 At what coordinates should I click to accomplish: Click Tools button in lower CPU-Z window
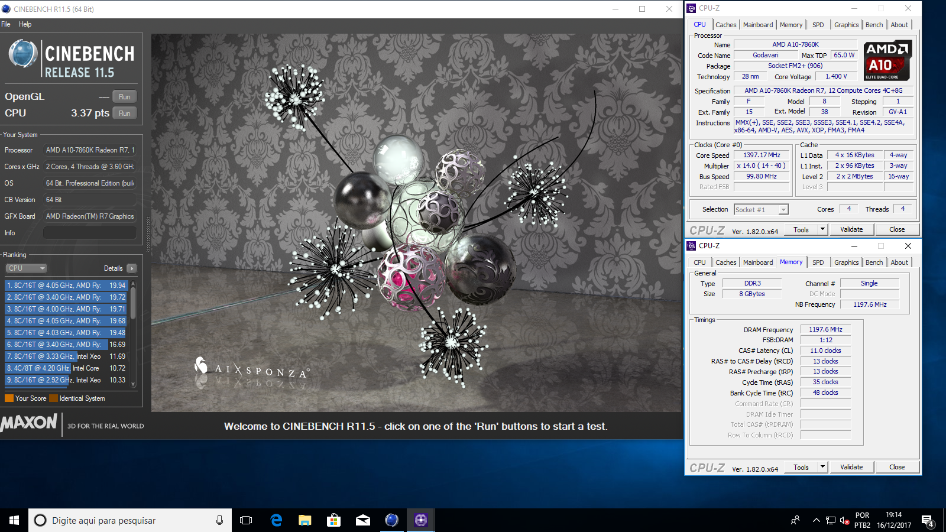click(x=801, y=468)
